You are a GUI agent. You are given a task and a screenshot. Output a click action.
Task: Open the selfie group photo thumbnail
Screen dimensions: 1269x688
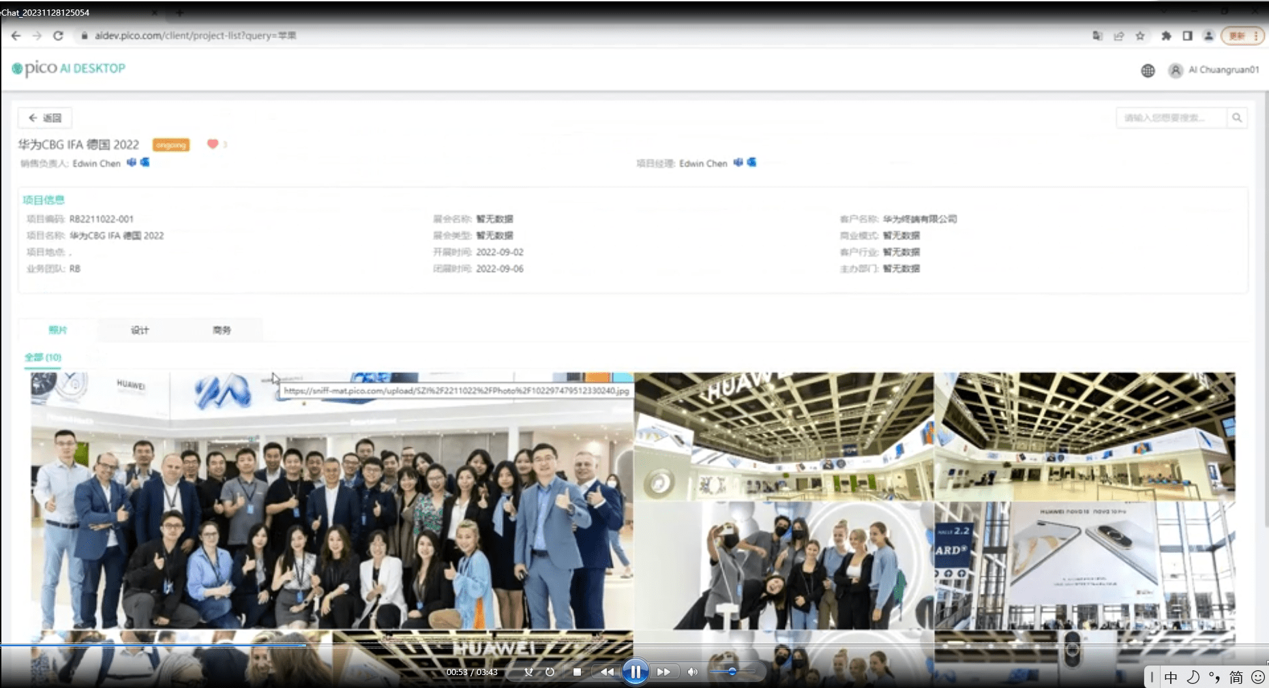[783, 565]
